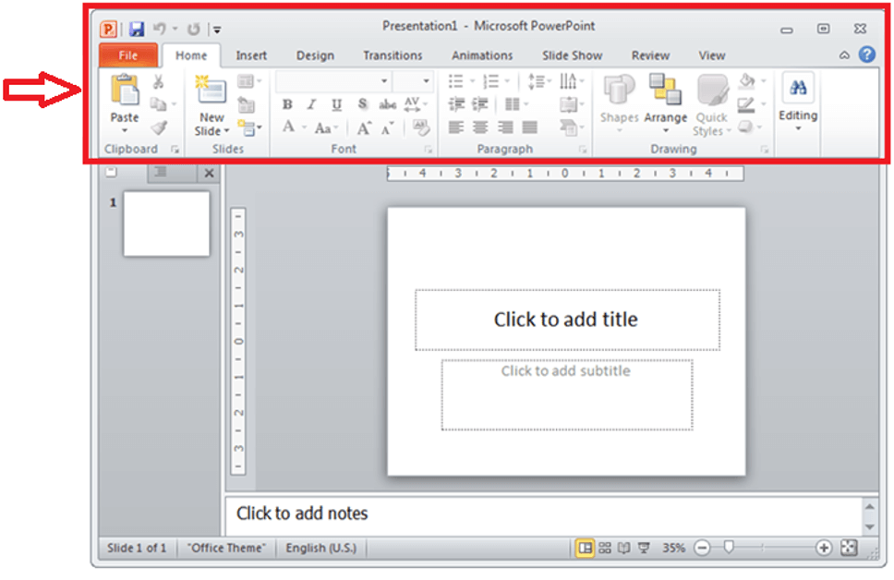Screen dimensions: 894x580
Task: Paste clipboard contents using the Paste icon
Action: [x=125, y=91]
